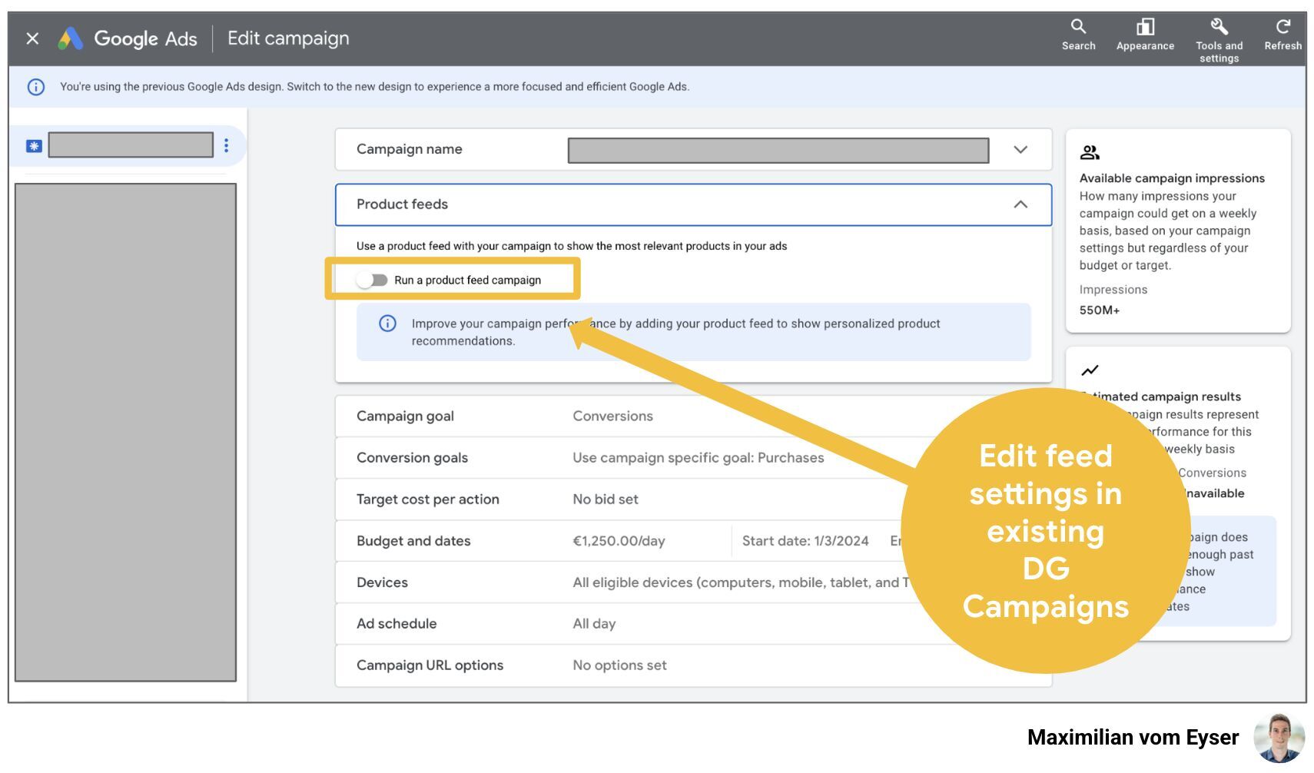Click the info icon in design notice banner
This screenshot has height=773, width=1314.
[x=36, y=87]
